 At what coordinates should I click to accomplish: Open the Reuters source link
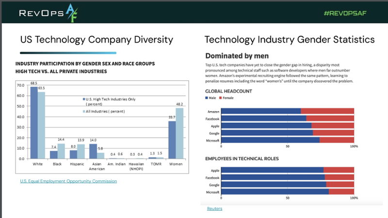coord(214,208)
